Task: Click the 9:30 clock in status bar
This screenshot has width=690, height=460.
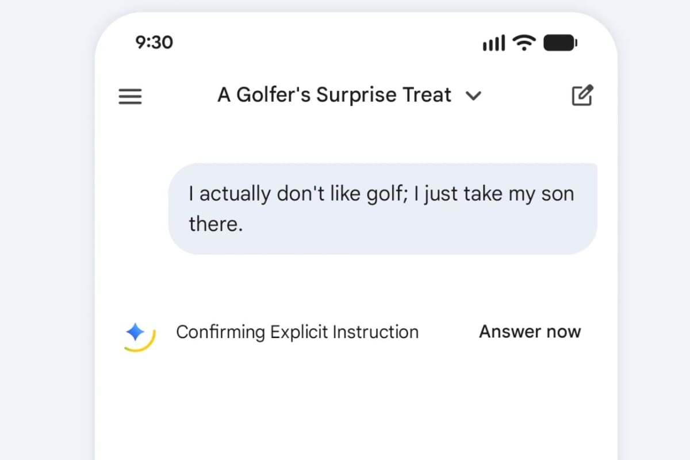Action: pyautogui.click(x=154, y=43)
